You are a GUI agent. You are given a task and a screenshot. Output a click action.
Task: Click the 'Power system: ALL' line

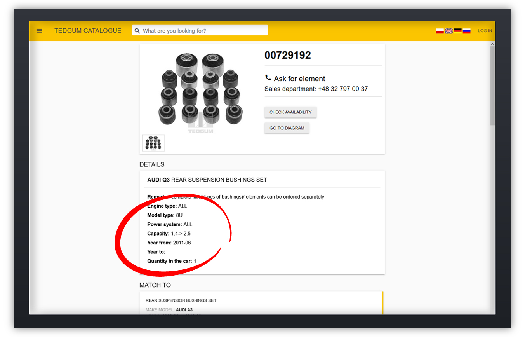(170, 224)
